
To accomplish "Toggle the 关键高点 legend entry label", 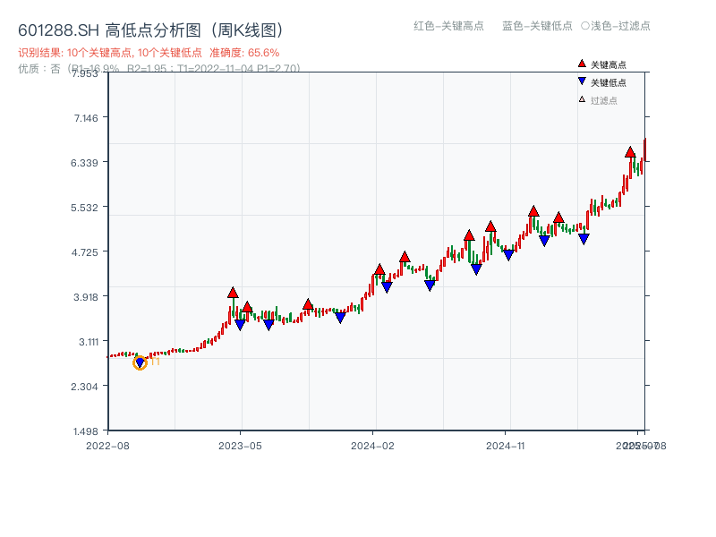I will click(609, 64).
